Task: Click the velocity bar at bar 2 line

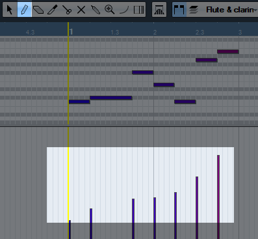Action: (x=155, y=218)
